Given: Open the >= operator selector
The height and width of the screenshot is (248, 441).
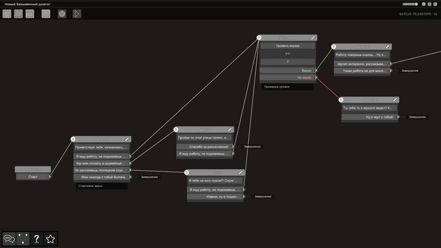Looking at the screenshot, I should click(287, 54).
